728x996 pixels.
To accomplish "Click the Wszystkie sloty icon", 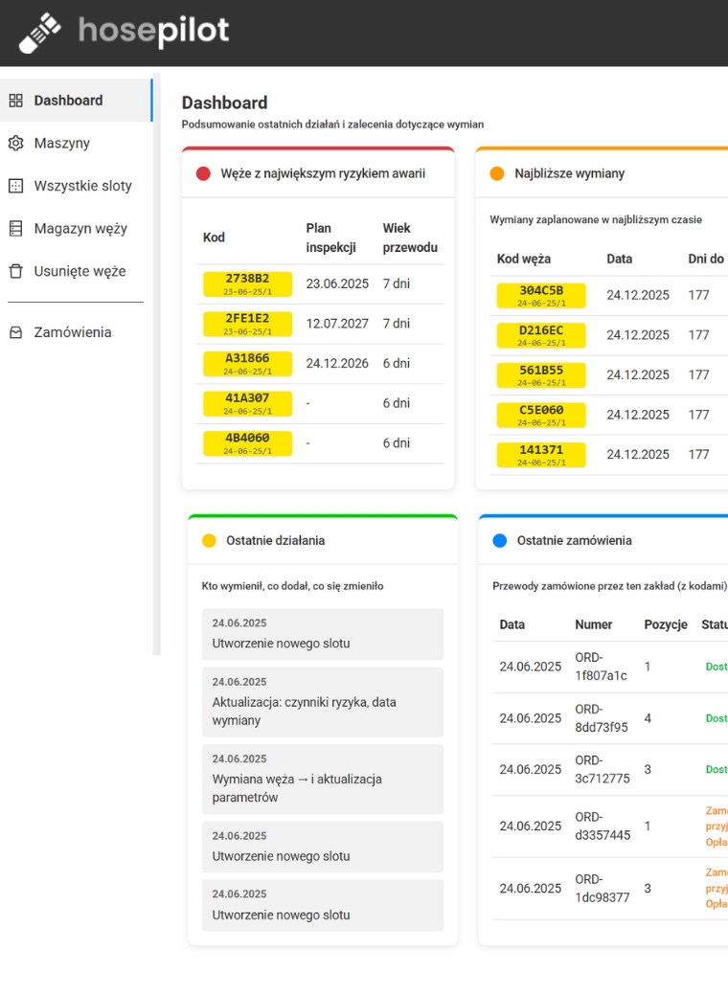I will (x=15, y=186).
